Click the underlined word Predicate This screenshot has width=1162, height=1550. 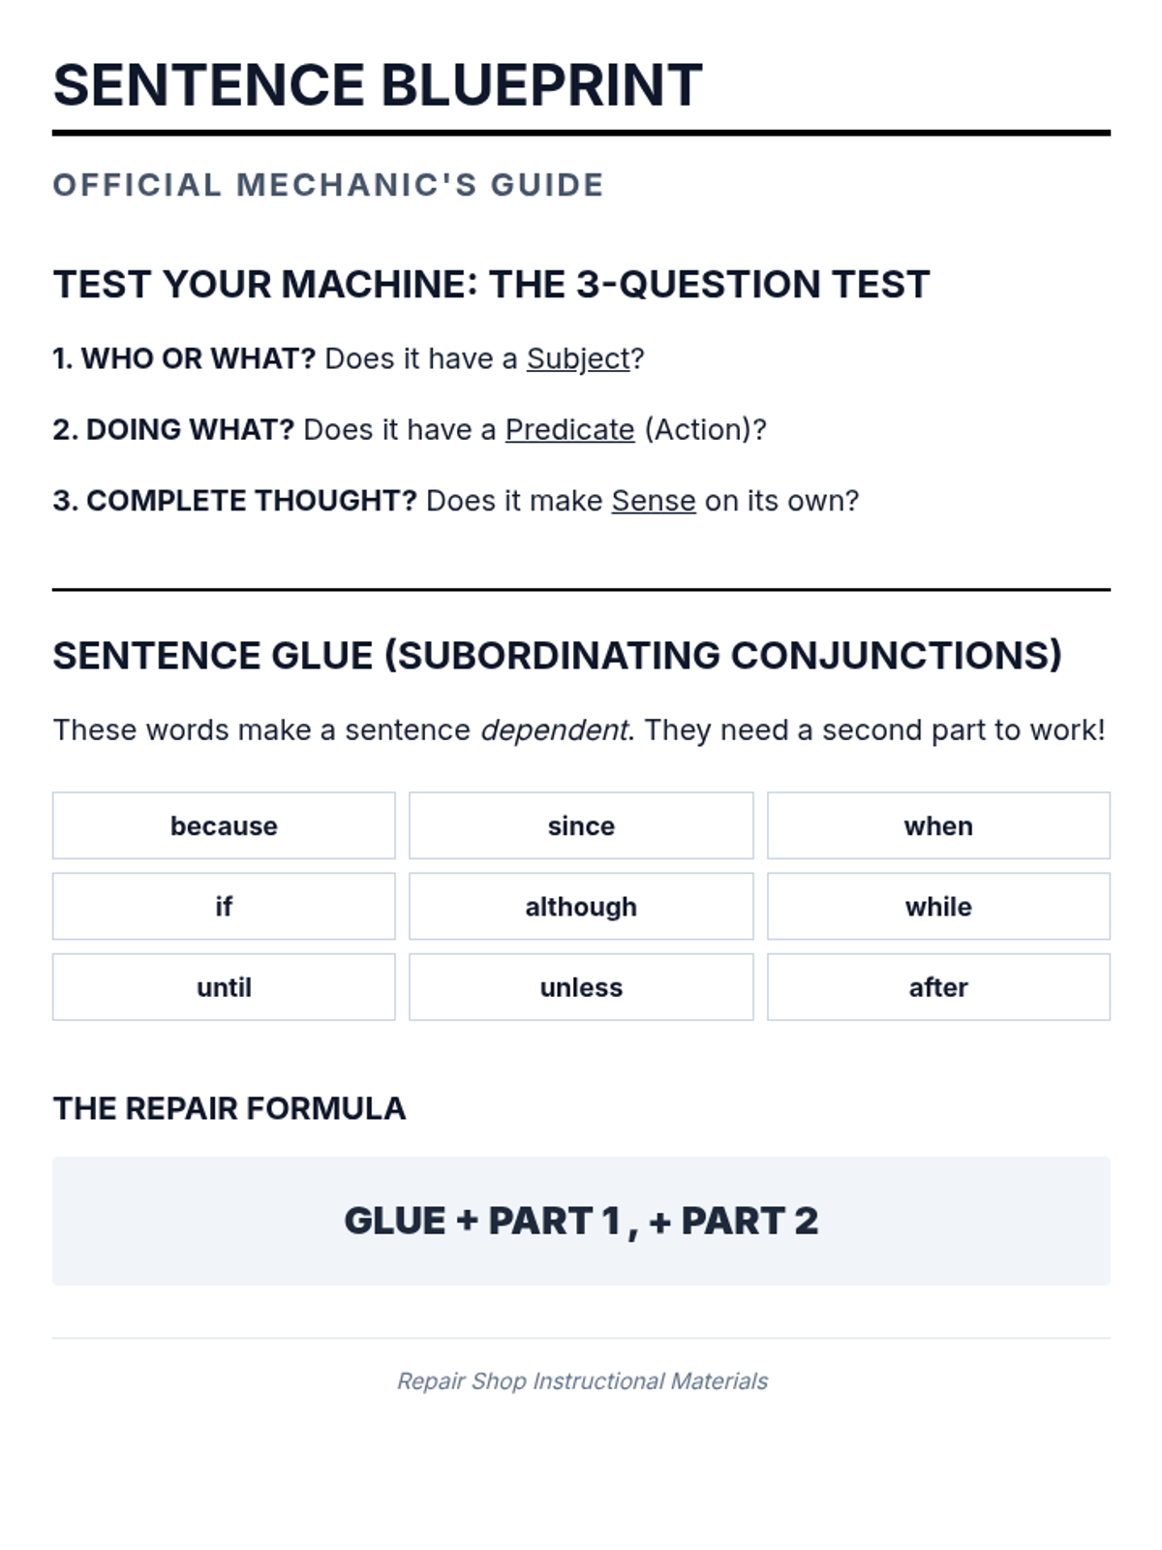coord(569,429)
